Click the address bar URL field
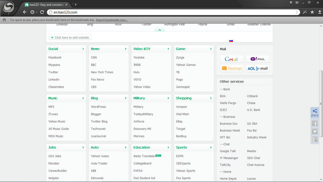323x182 pixels. 173,12
